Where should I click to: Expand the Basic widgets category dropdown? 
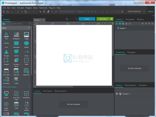29,28
